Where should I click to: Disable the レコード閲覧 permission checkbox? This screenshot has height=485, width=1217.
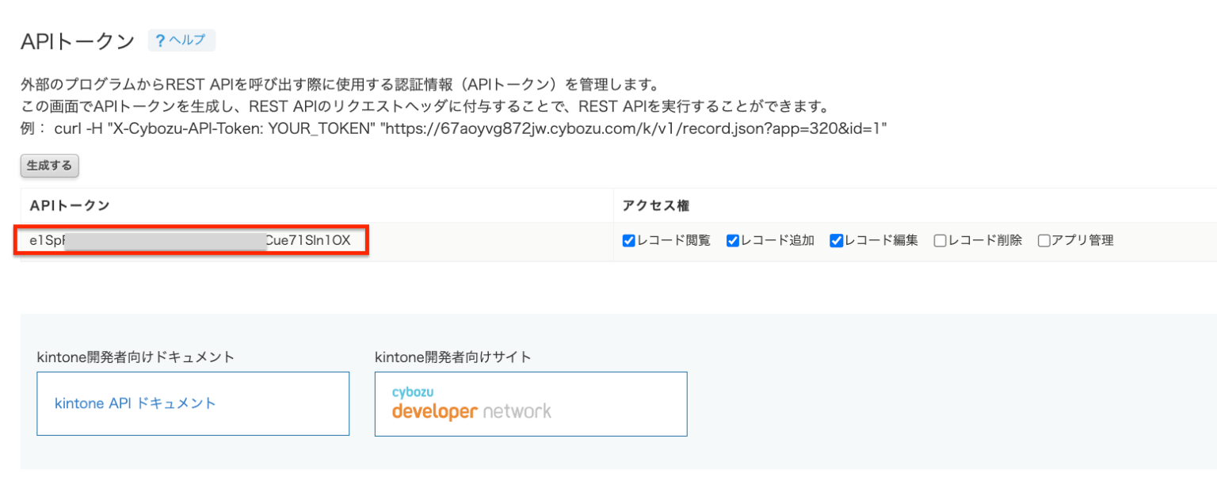click(629, 239)
